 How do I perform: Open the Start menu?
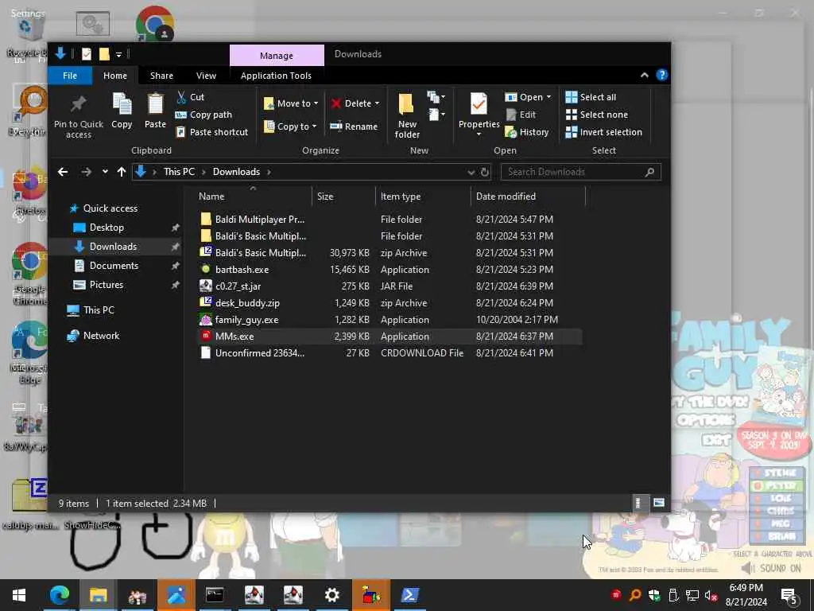19,595
